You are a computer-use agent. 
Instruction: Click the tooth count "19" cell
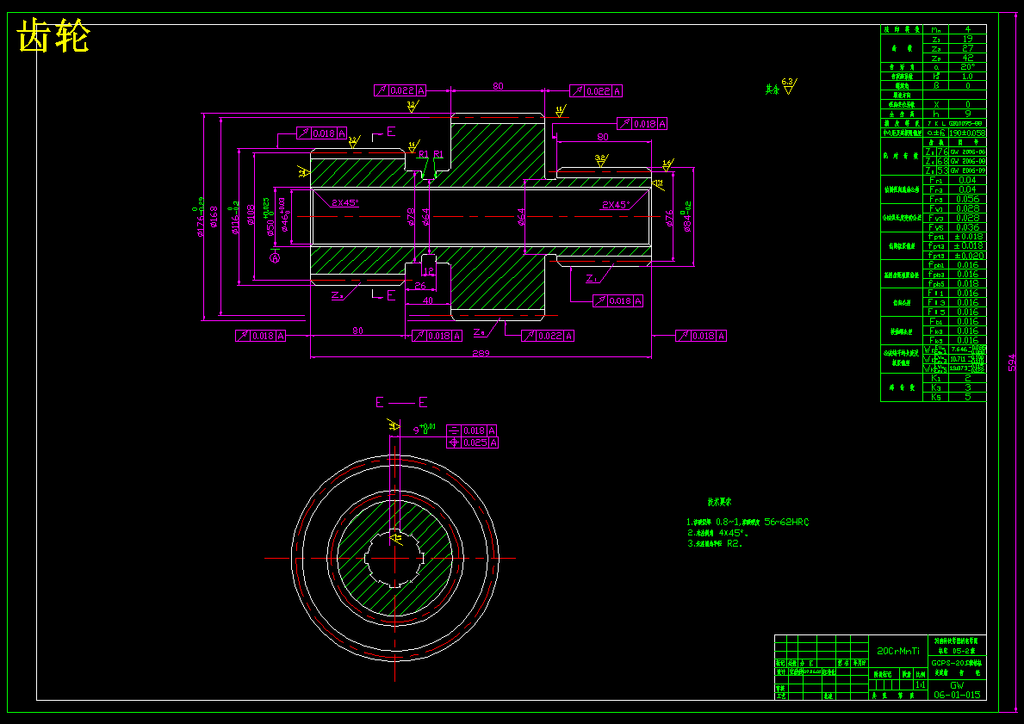pos(967,40)
